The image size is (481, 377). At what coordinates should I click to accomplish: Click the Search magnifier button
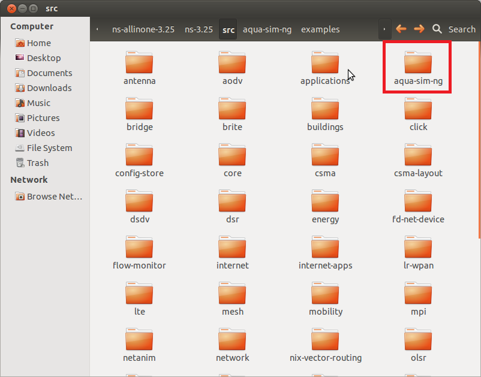(x=437, y=29)
